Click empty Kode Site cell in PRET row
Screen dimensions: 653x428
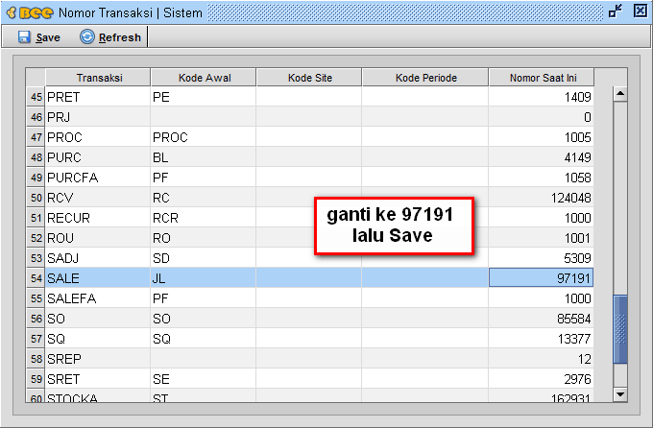click(x=309, y=97)
